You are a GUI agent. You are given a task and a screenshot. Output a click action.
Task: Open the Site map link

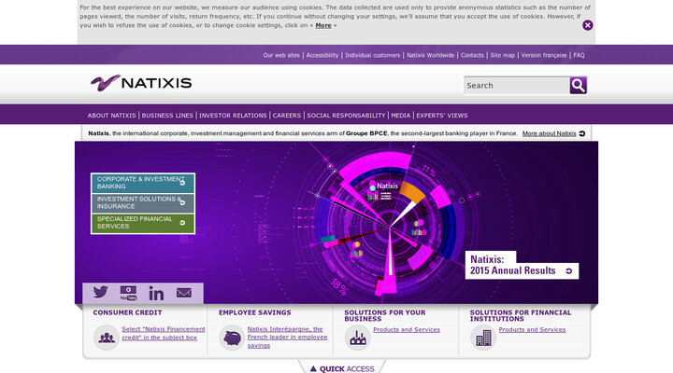(x=503, y=55)
